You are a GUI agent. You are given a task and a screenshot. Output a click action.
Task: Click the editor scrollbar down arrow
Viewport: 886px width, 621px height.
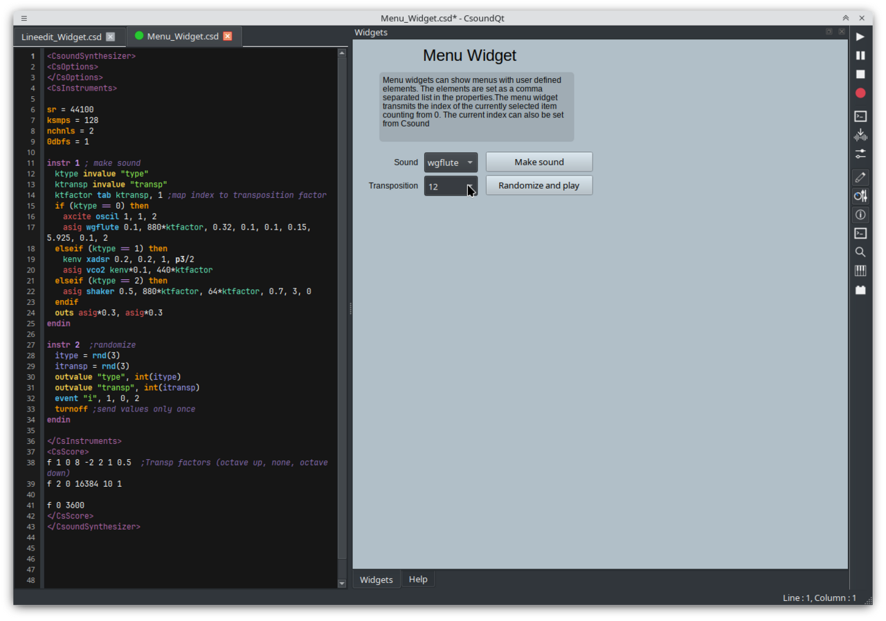click(x=342, y=584)
